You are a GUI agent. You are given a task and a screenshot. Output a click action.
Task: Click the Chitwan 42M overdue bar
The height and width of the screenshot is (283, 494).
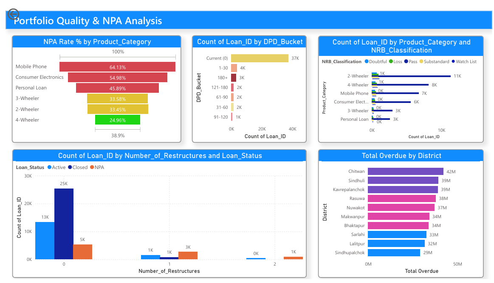pos(406,172)
